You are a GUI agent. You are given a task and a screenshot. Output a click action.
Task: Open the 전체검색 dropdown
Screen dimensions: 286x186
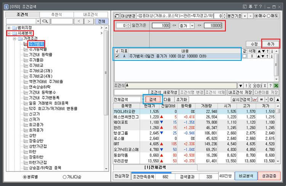pyautogui.click(x=143, y=99)
